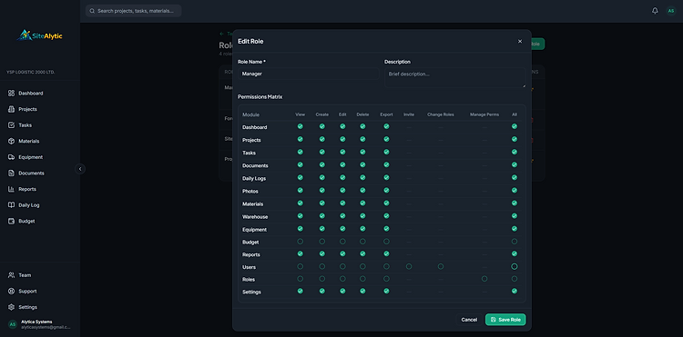Enable Users Invite permission

point(409,267)
